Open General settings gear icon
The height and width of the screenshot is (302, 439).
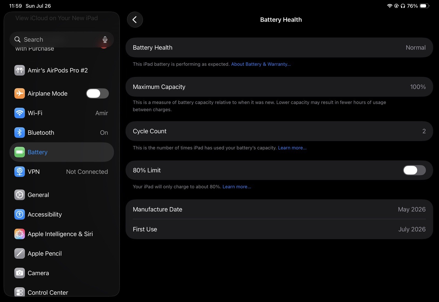pyautogui.click(x=19, y=195)
